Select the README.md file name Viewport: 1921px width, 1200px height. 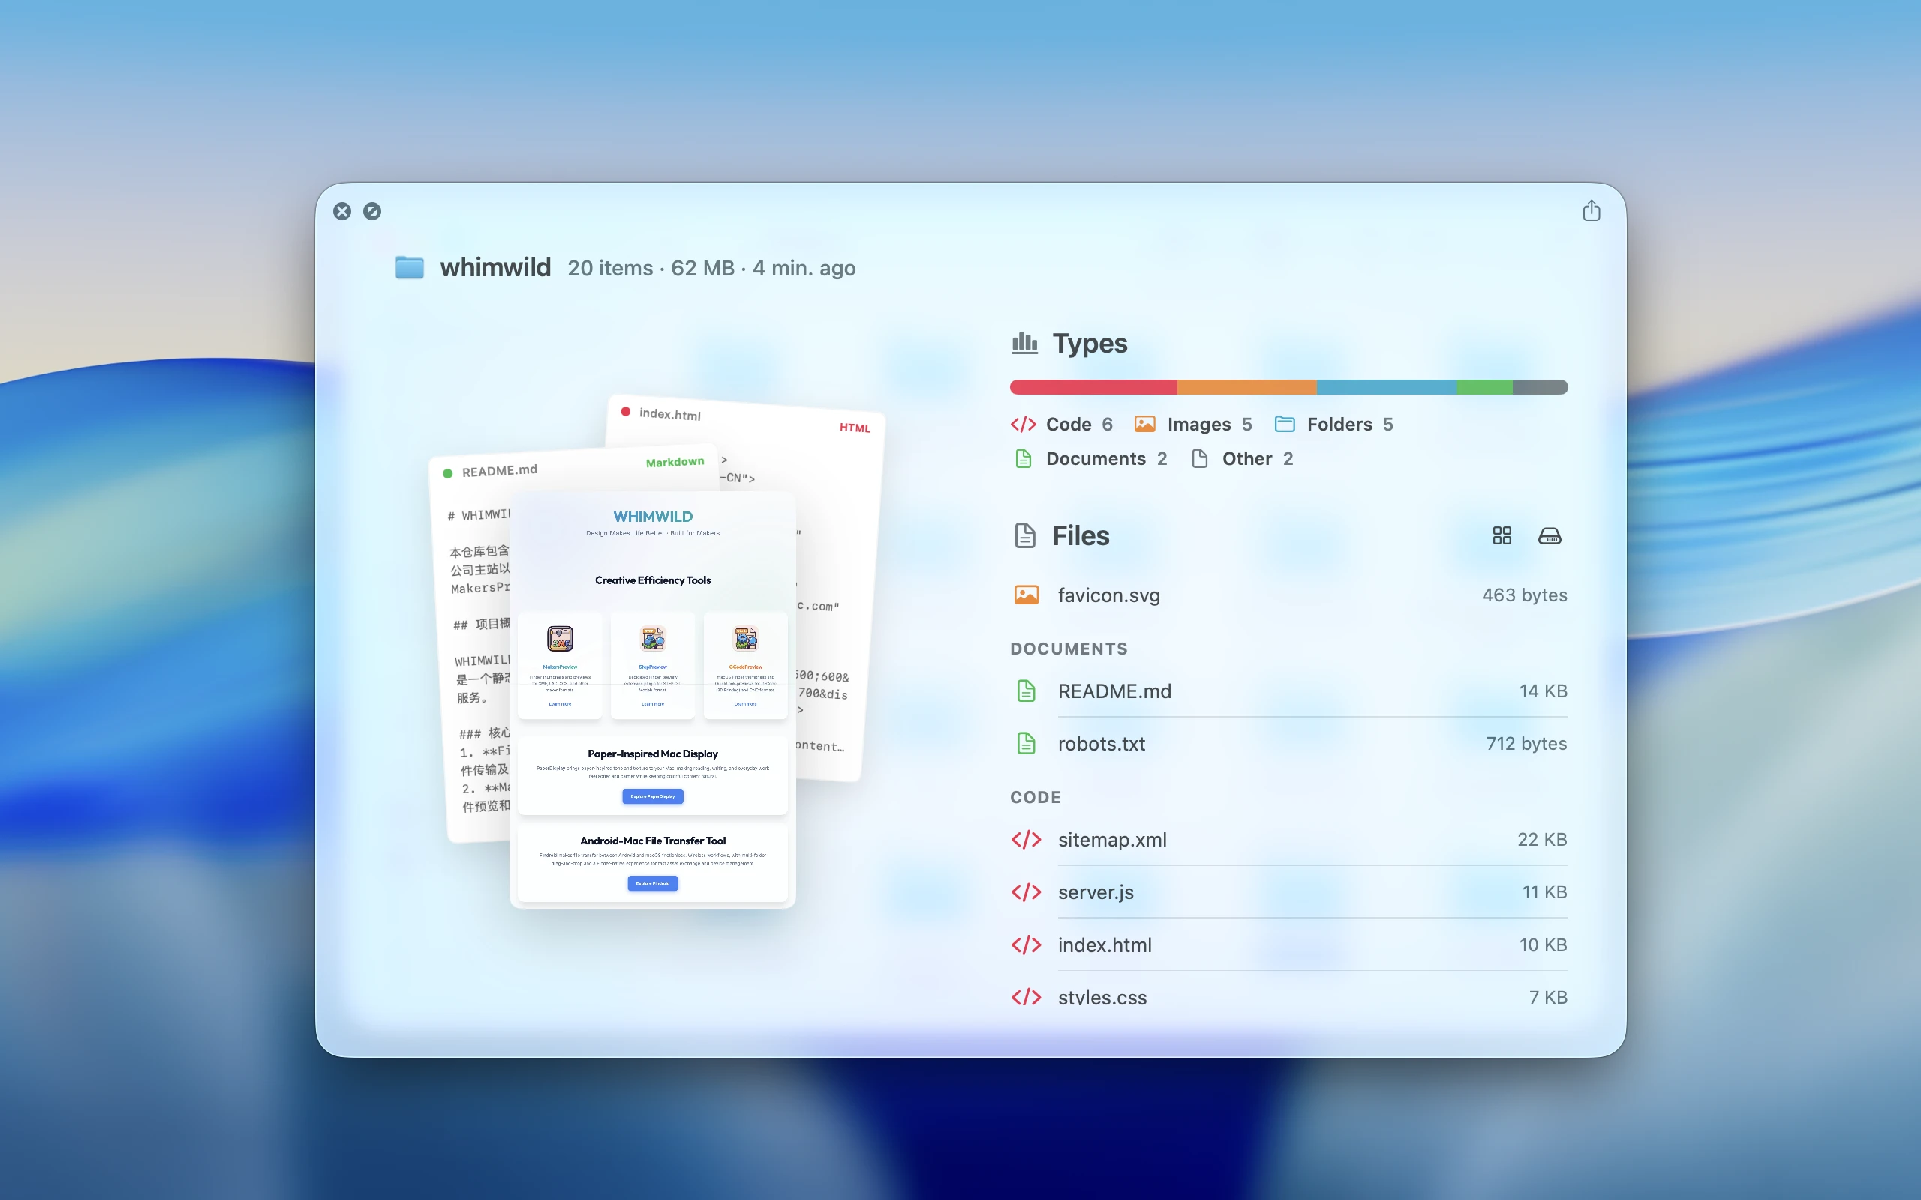[x=1114, y=691]
